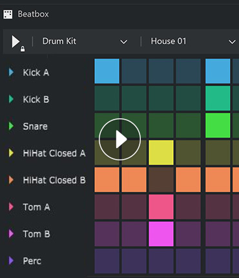Viewport: 239px width, 278px height.
Task: Preview the Kick B sound with its teal triangle
Action: (x=11, y=99)
